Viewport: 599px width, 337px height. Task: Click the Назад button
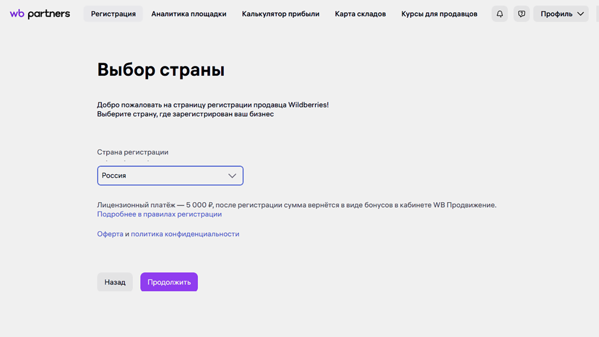pyautogui.click(x=115, y=282)
